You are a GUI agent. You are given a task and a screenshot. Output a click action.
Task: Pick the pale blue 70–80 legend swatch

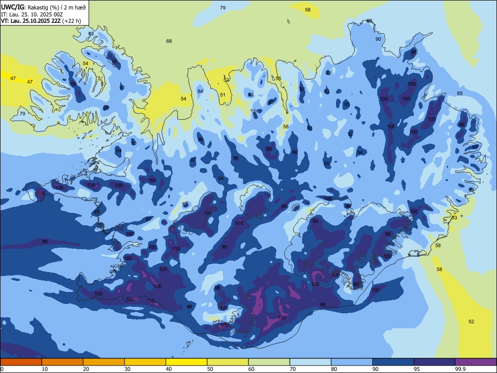pos(310,362)
